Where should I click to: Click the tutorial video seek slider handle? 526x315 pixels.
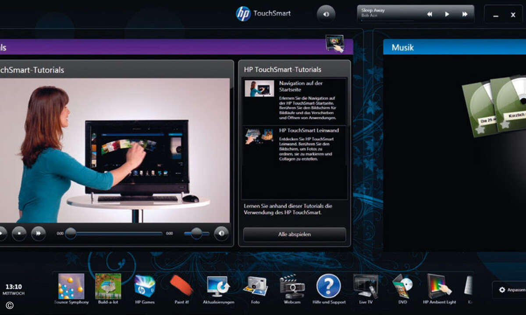71,234
